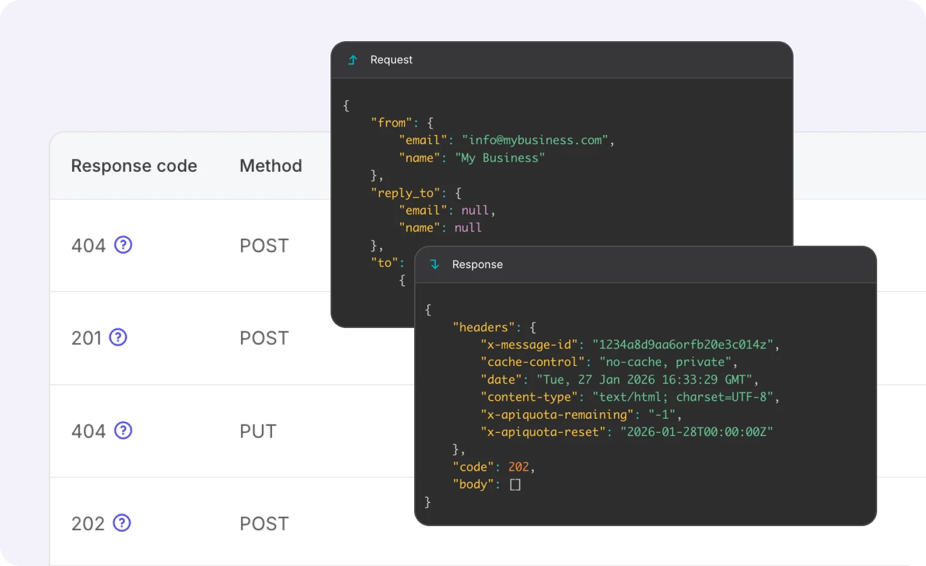Sort by Response code column header
This screenshot has height=566, width=926.
[134, 166]
